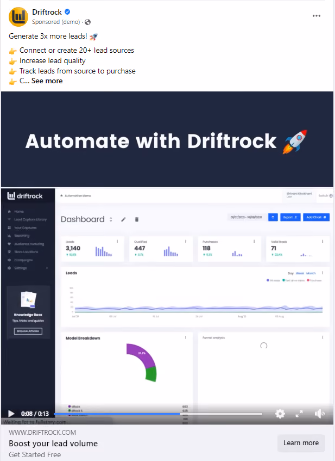Edit dashboard with the pencil icon
This screenshot has width=335, height=461.
pyautogui.click(x=123, y=219)
